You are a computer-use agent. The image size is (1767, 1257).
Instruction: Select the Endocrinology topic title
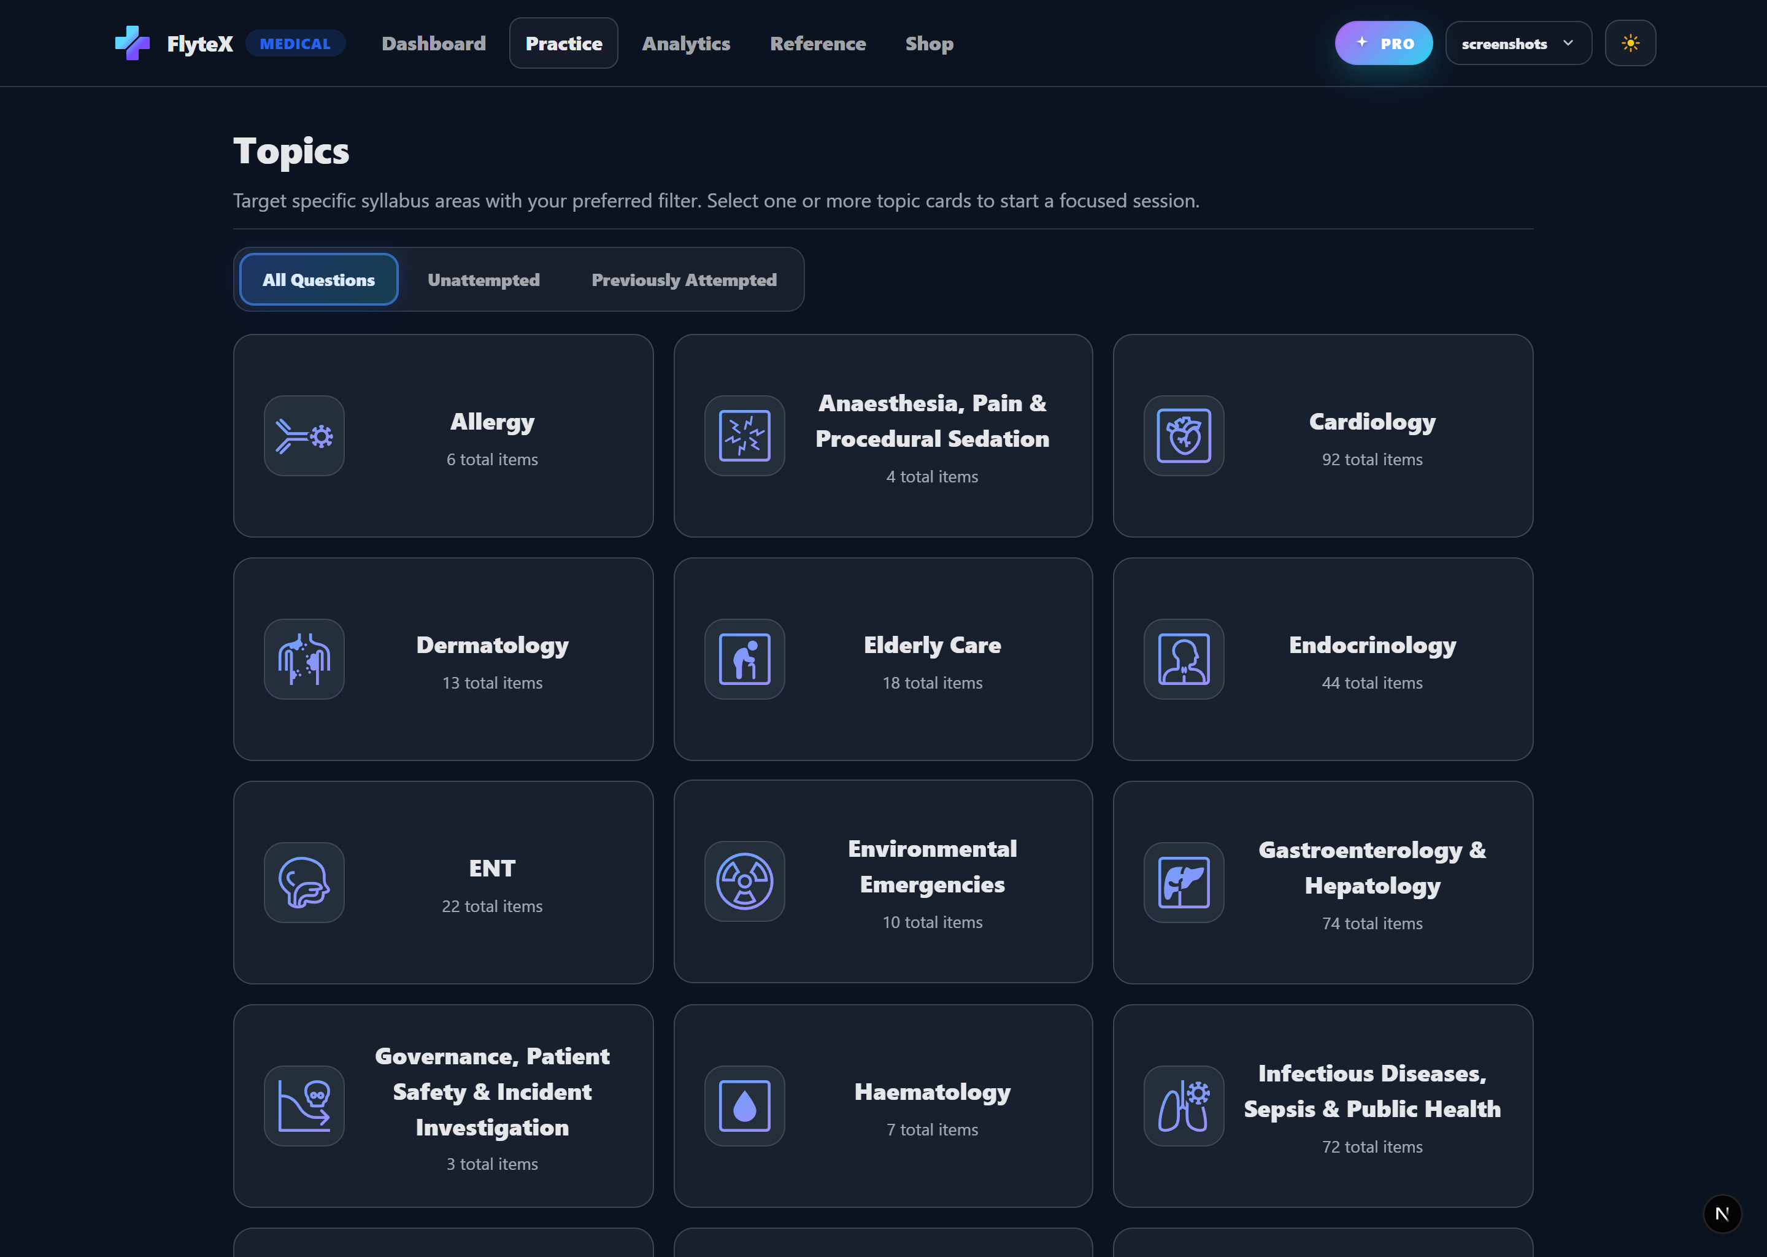1372,646
